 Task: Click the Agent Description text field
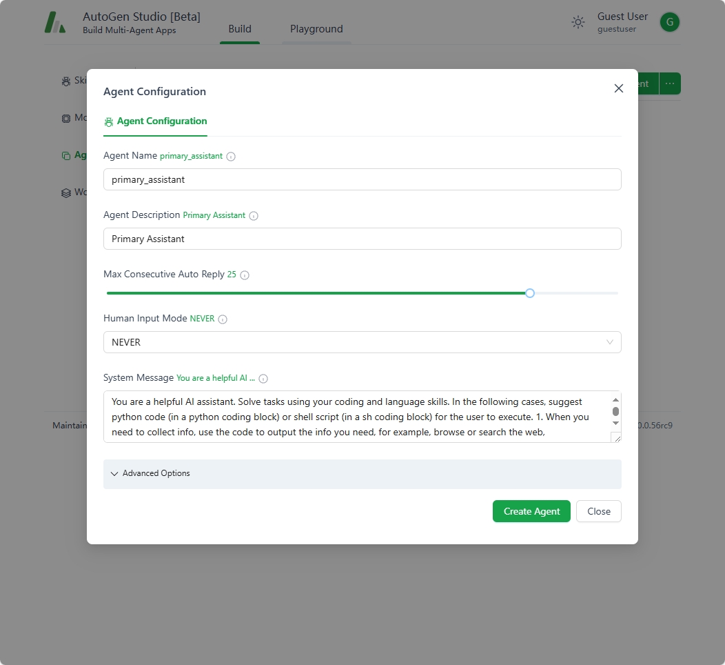point(362,239)
